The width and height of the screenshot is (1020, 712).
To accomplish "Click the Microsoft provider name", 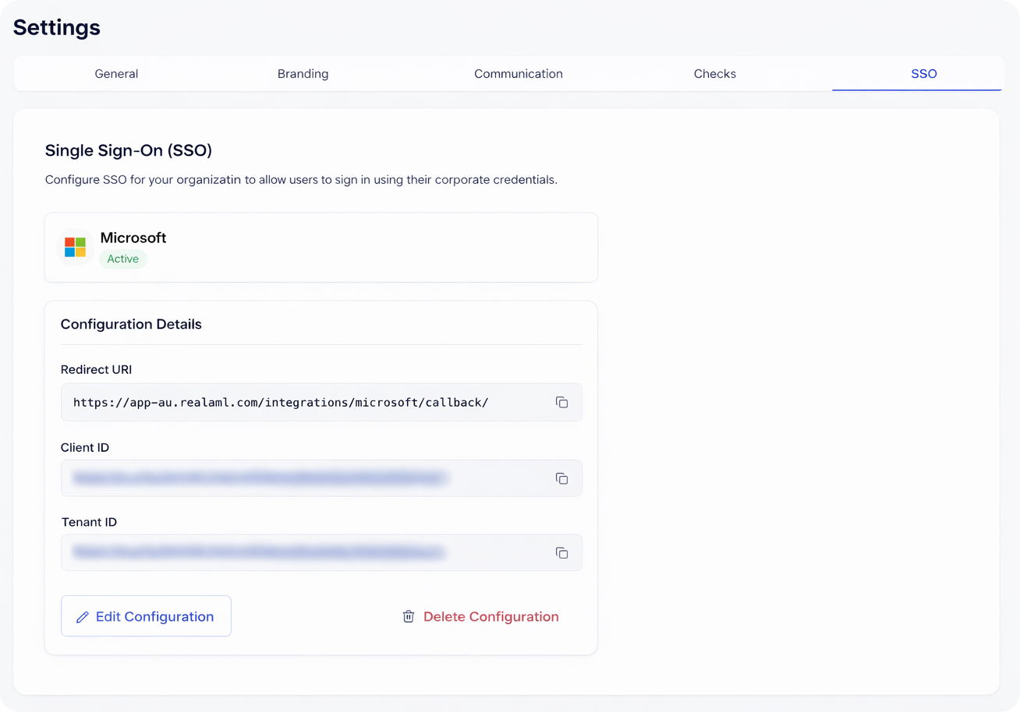I will pyautogui.click(x=133, y=238).
